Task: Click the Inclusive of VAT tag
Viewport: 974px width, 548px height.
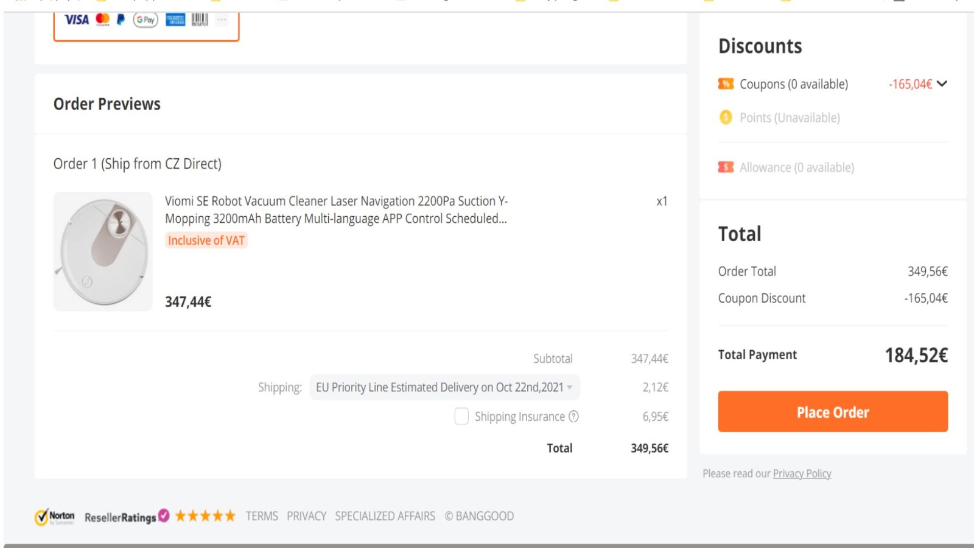Action: [206, 241]
